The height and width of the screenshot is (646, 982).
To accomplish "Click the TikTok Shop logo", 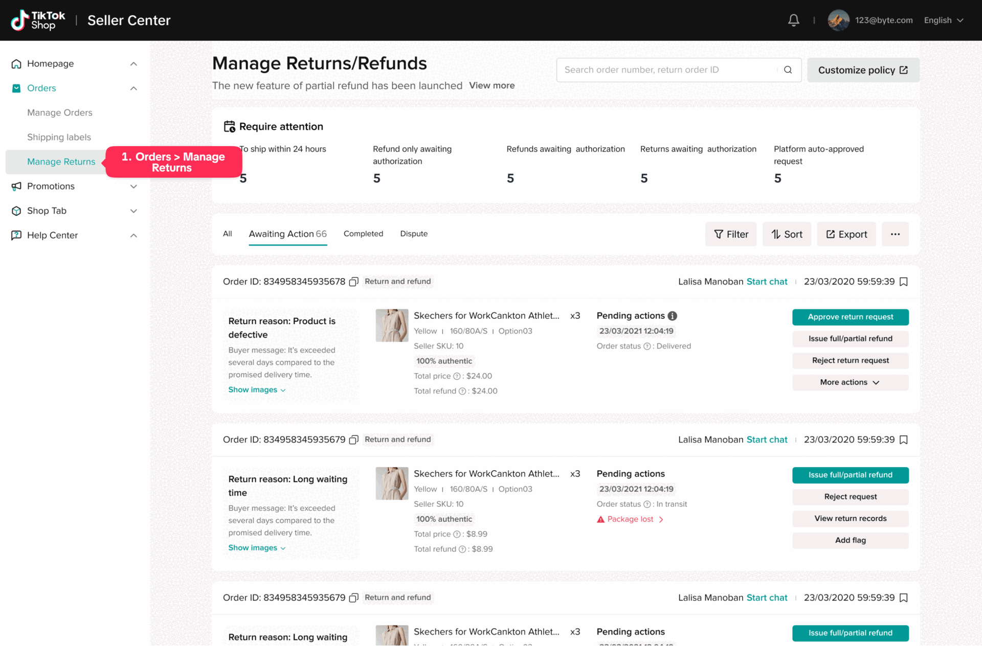I will (x=38, y=20).
